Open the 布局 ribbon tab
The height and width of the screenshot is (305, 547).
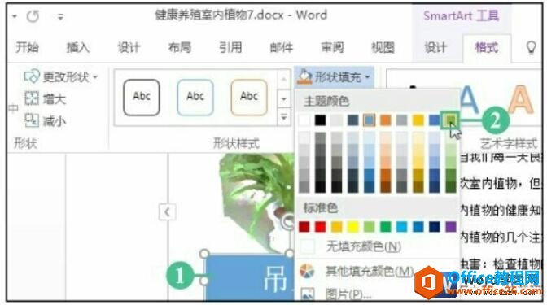[x=180, y=47]
